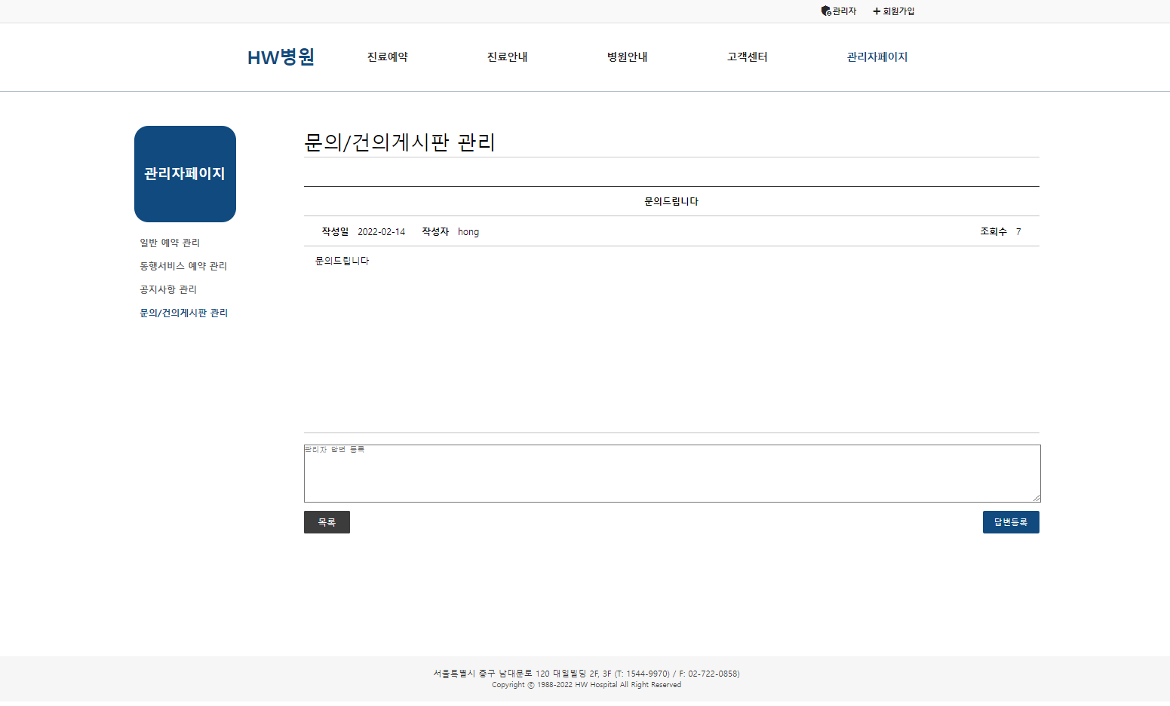Open 공지사항 관리 in the sidebar
The image size is (1170, 706).
tap(167, 289)
